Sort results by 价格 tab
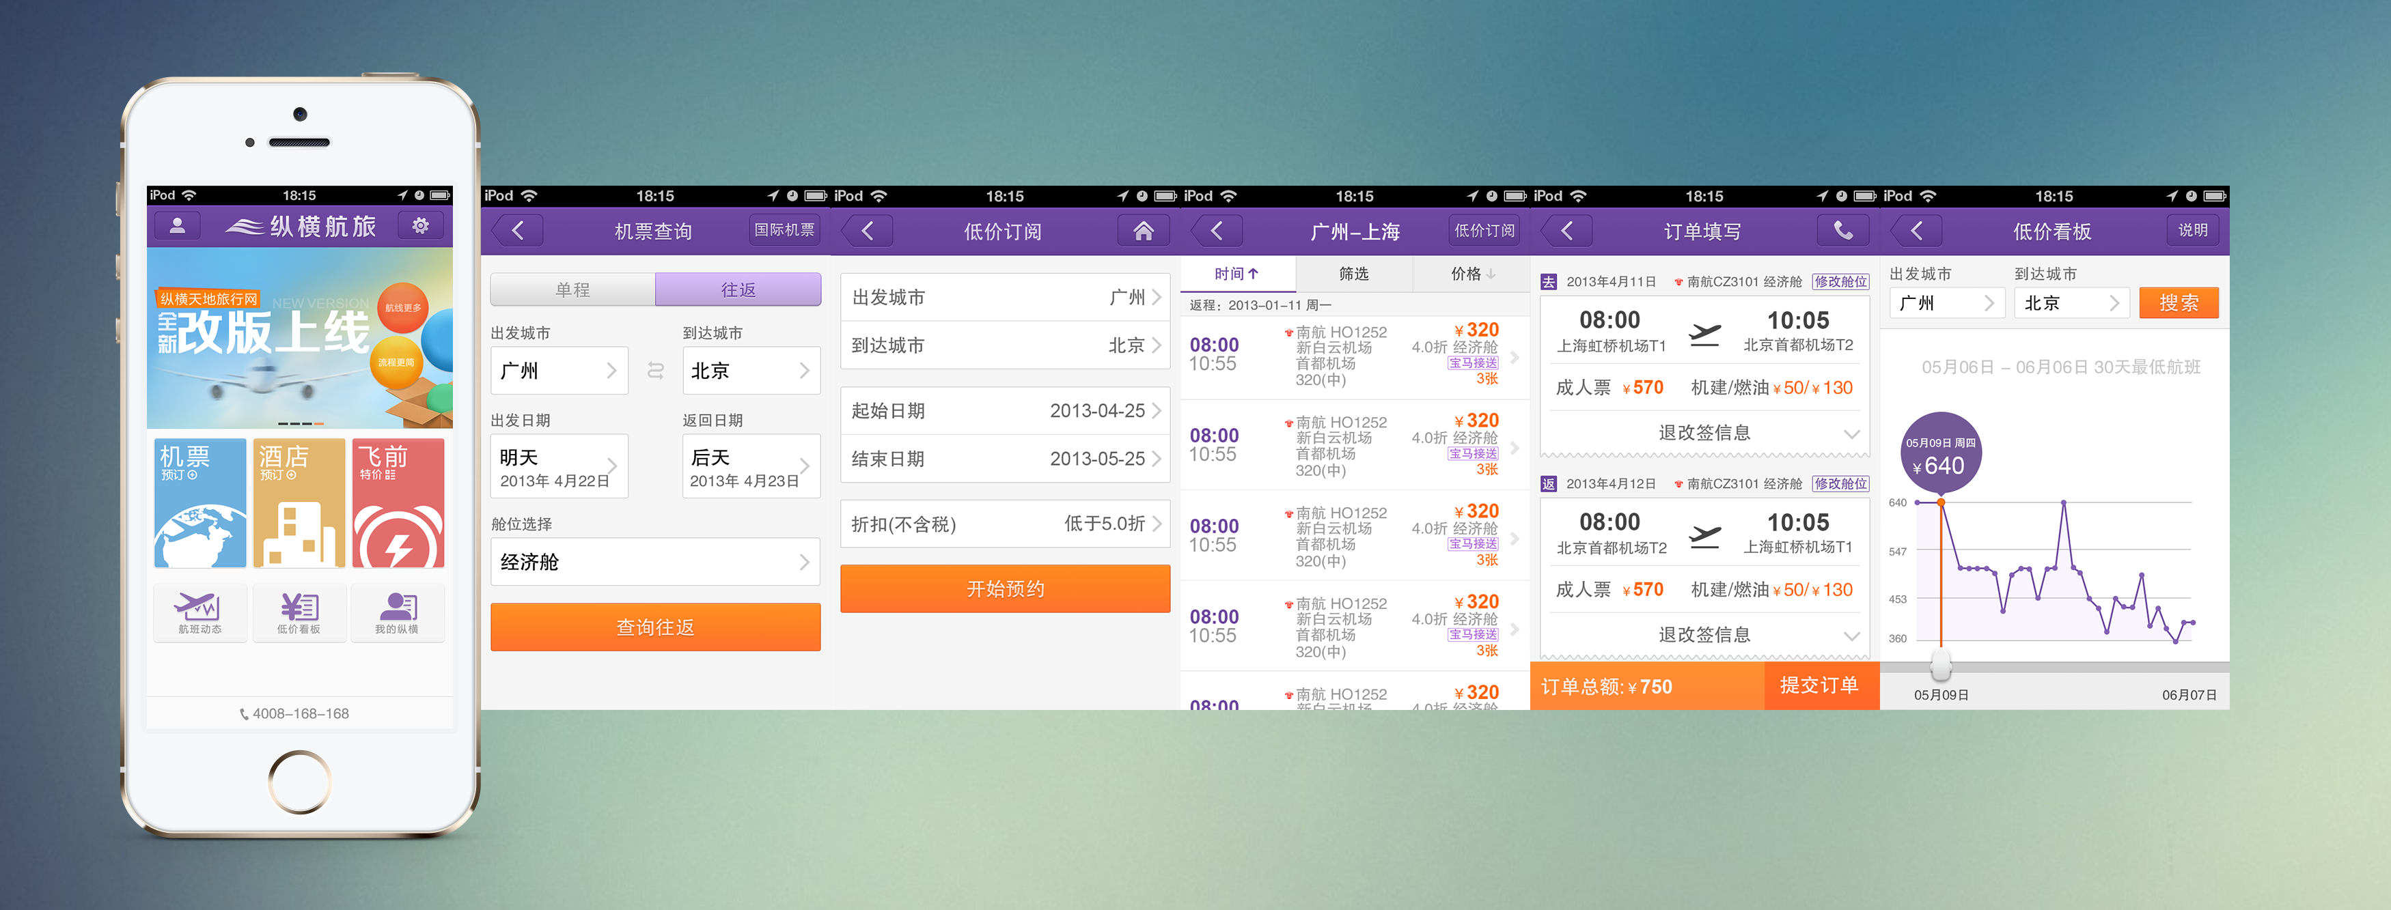The image size is (2391, 910). coord(1472,274)
